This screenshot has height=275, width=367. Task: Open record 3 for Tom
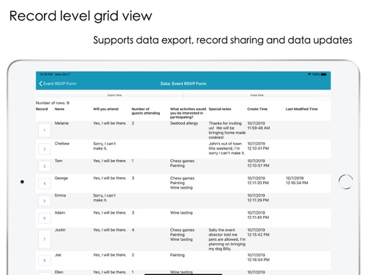(x=45, y=166)
